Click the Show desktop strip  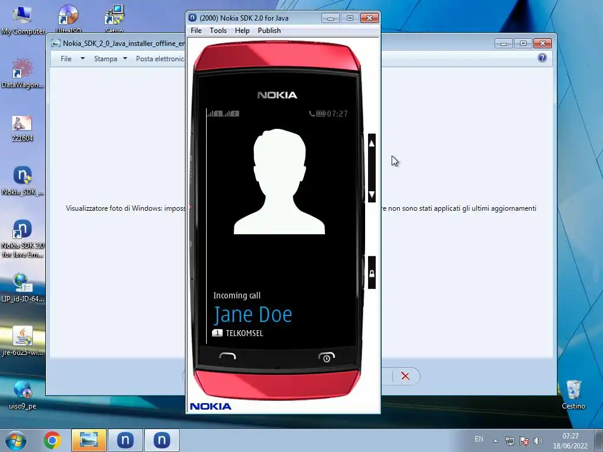pos(599,440)
